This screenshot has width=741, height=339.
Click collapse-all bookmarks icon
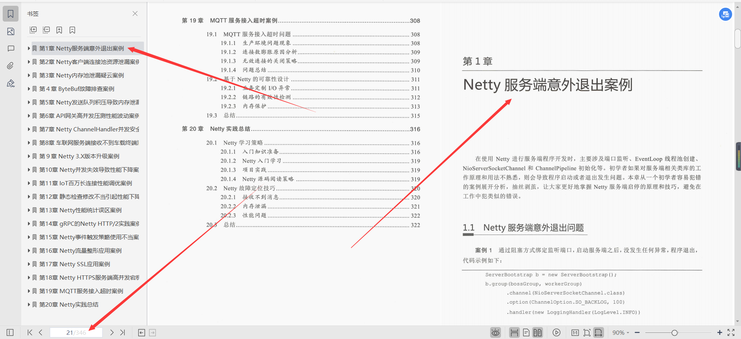(x=46, y=30)
